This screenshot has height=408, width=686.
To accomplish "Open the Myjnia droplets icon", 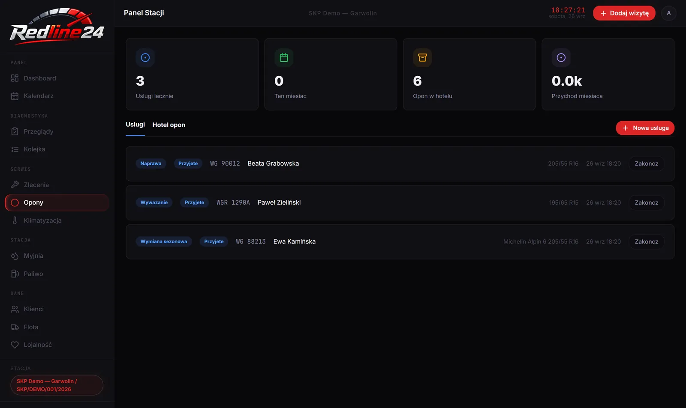I will pos(15,256).
